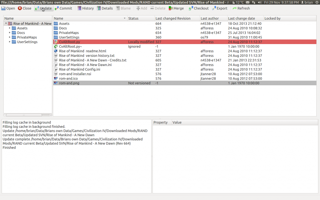The image size is (320, 200).
Task: Click revision 664 of Assets row
Action: [x=158, y=23]
